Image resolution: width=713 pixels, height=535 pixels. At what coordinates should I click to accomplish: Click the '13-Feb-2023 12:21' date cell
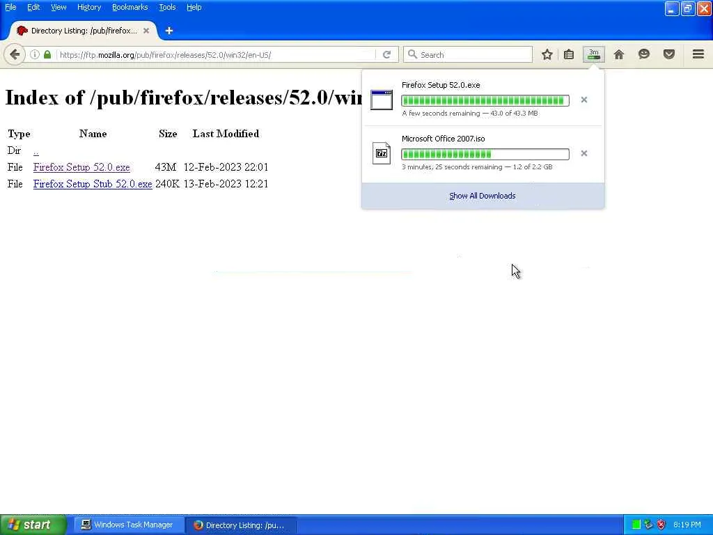coord(226,184)
